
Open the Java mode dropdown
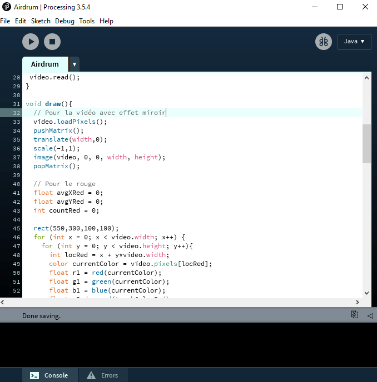click(354, 42)
